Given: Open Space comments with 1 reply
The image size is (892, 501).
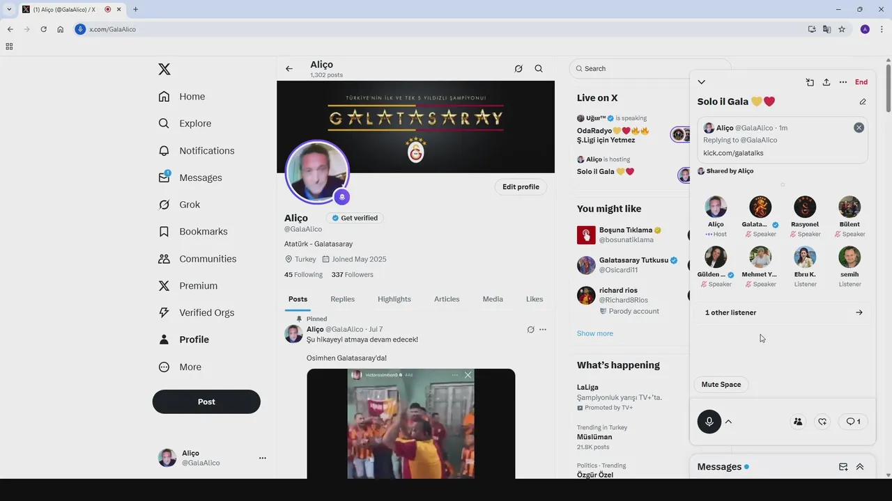Looking at the screenshot, I should 853,422.
